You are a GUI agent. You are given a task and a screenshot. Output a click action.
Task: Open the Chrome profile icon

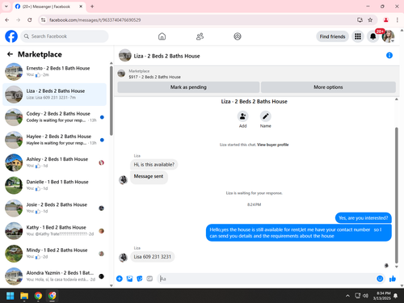tap(385, 20)
